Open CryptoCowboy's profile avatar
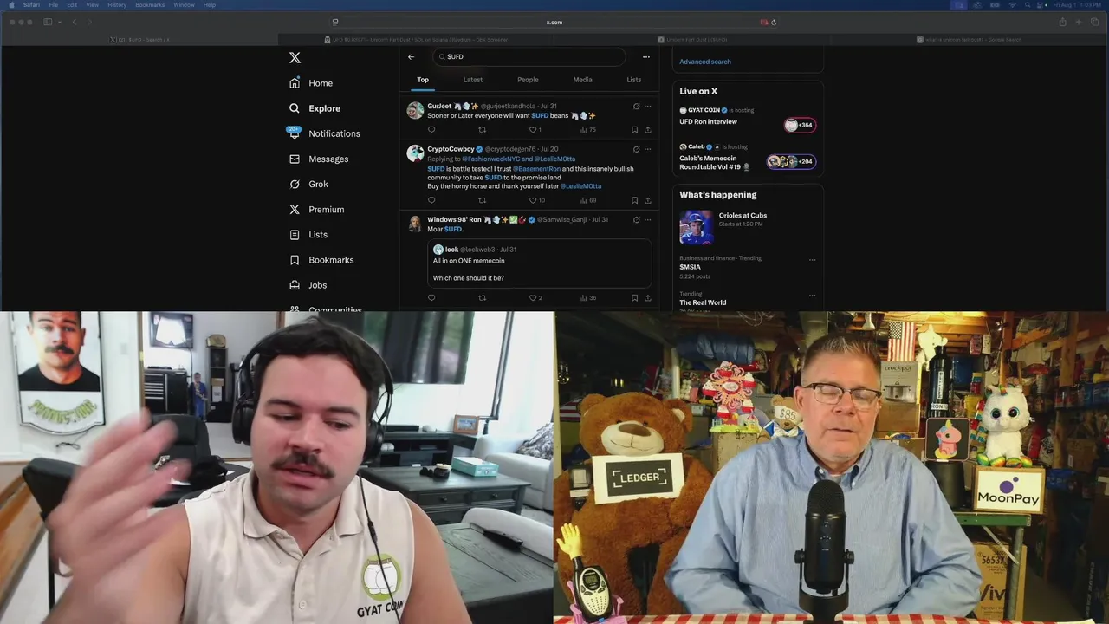This screenshot has width=1109, height=624. [415, 153]
